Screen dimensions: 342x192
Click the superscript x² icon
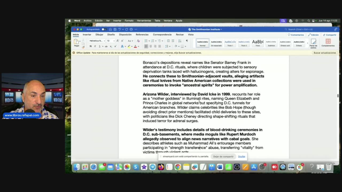115,46
